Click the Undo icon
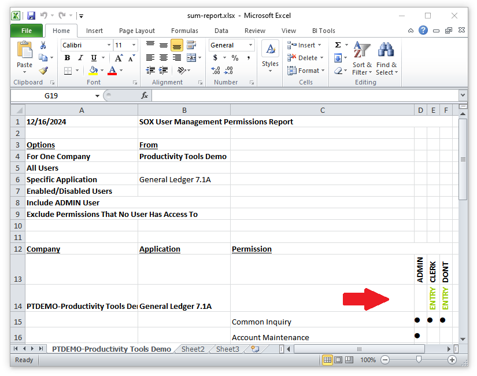The height and width of the screenshot is (376, 477). [x=44, y=15]
